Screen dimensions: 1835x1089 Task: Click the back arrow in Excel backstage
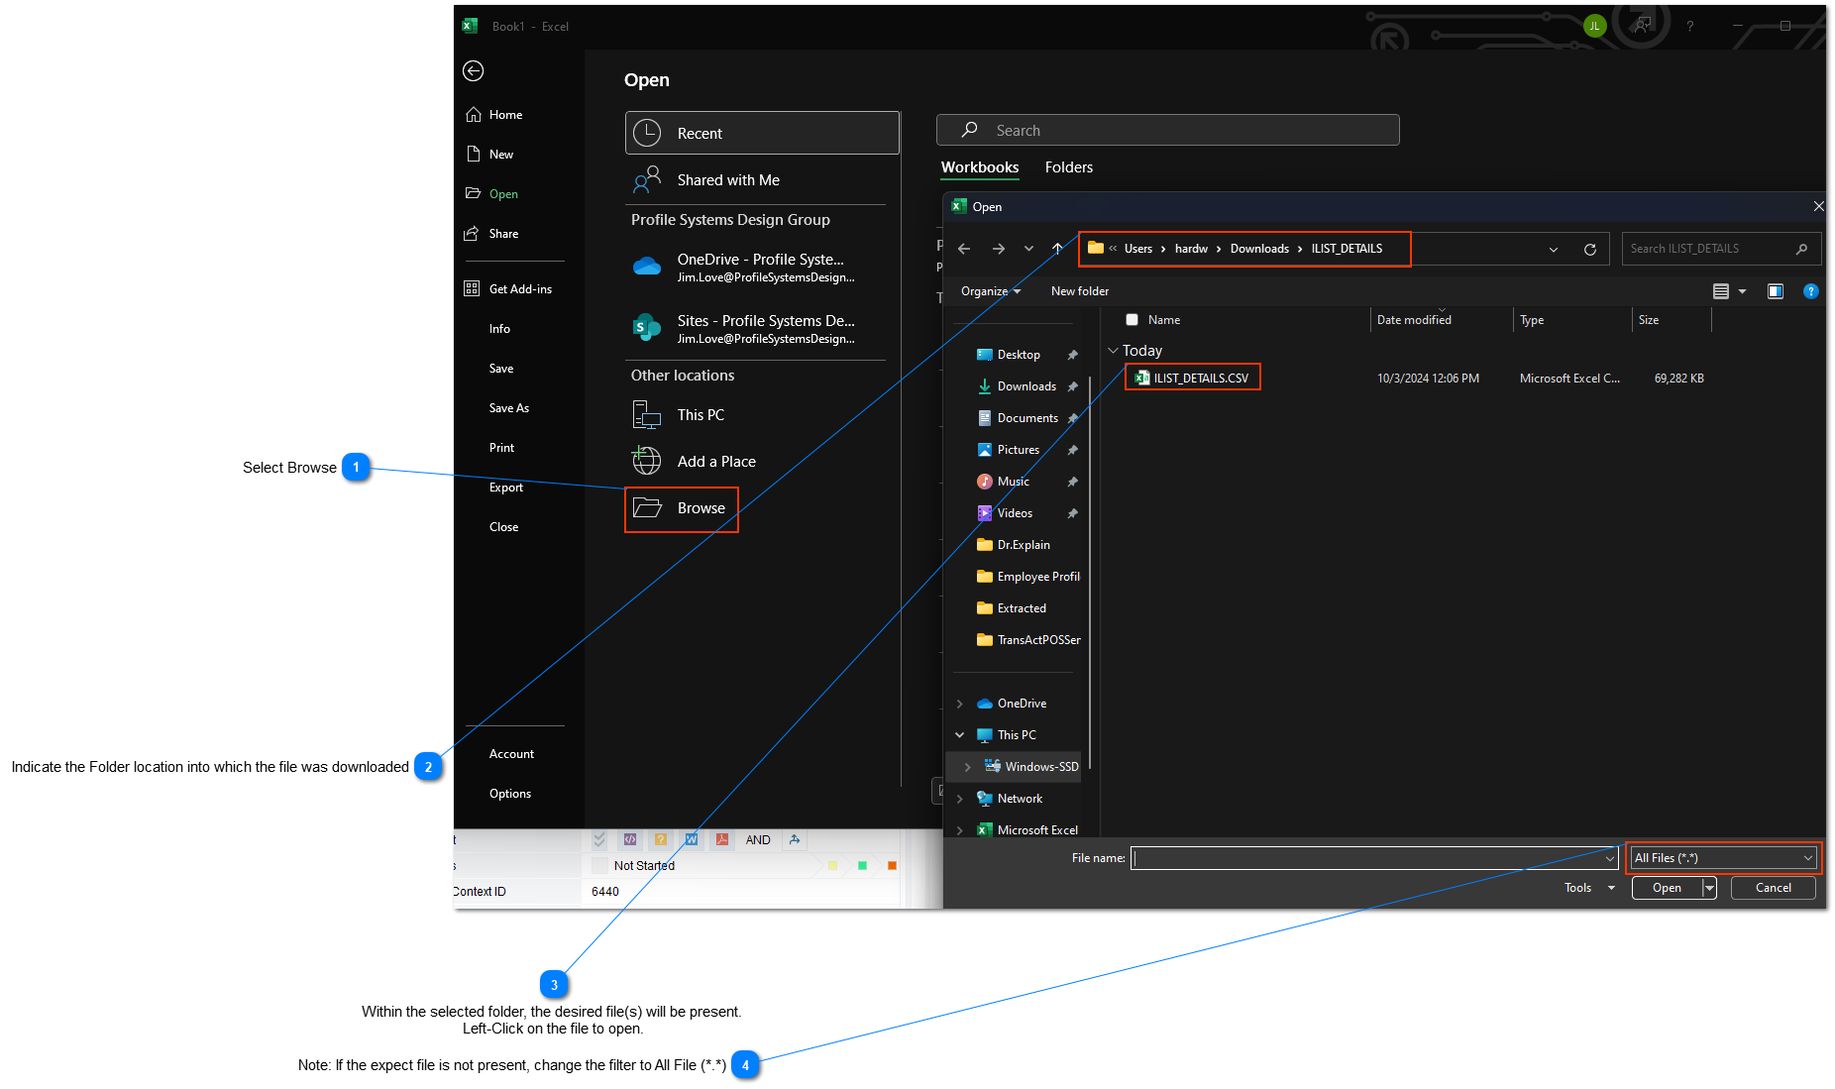pos(474,70)
